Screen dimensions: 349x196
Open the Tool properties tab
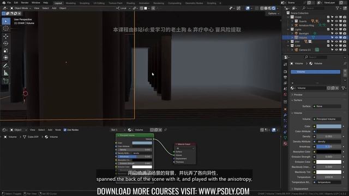point(285,64)
